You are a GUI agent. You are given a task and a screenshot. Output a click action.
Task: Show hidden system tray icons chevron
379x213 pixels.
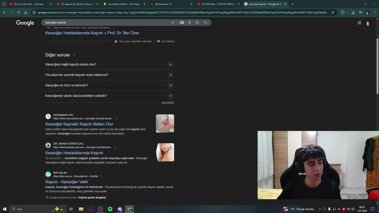click(x=320, y=209)
